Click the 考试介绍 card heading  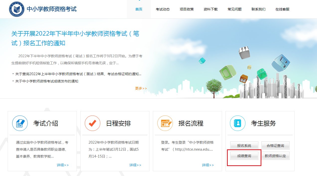tap(46, 123)
